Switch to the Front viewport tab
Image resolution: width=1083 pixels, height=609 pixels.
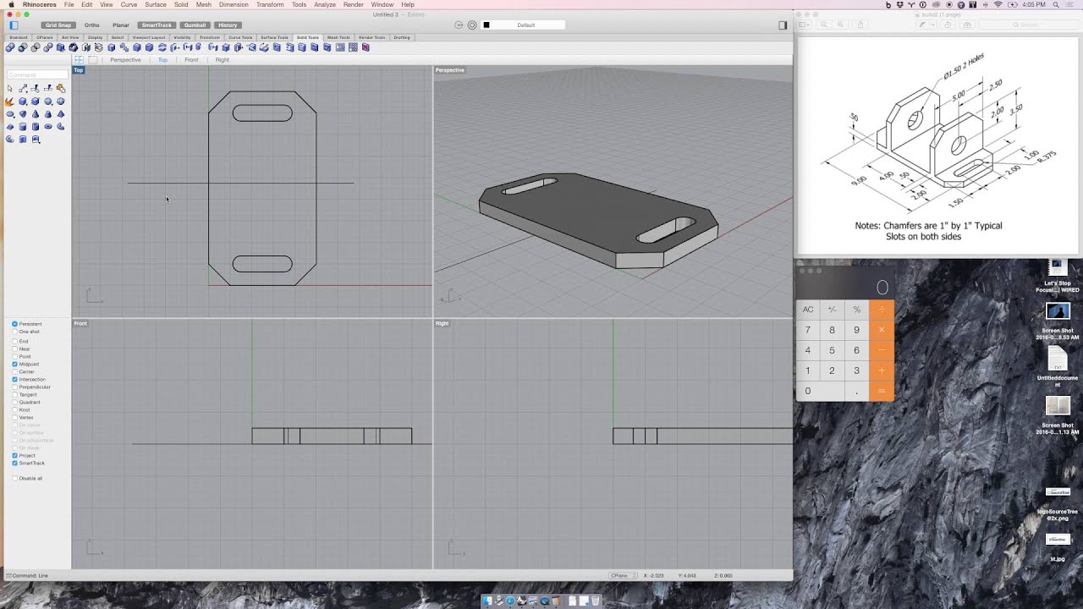(x=191, y=60)
